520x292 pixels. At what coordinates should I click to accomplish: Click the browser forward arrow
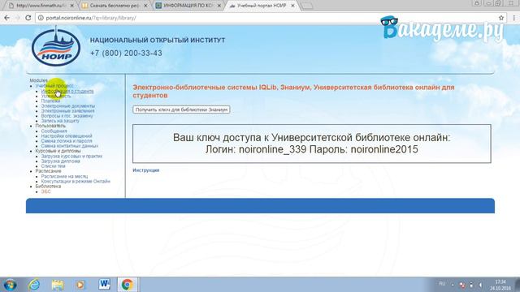(x=18, y=18)
